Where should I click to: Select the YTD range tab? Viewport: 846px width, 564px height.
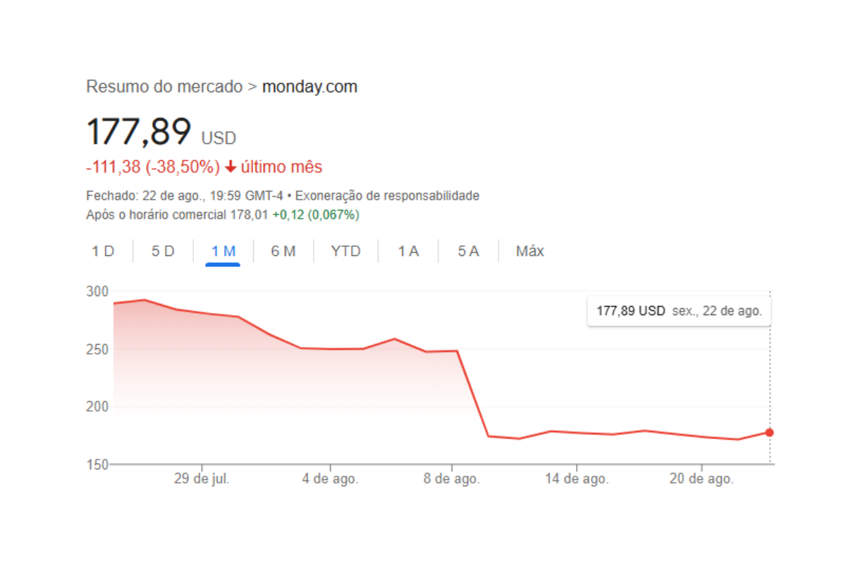pos(345,251)
